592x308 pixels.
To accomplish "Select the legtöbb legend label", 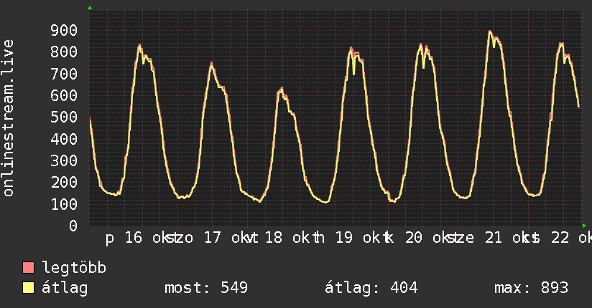I will point(74,267).
